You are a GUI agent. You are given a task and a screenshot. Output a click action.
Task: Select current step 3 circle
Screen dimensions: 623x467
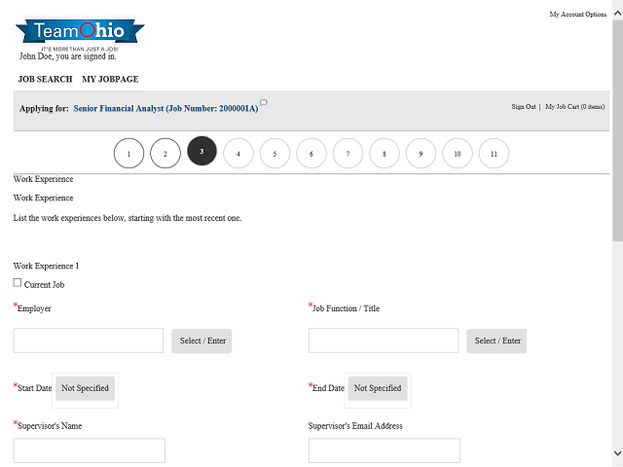202,151
